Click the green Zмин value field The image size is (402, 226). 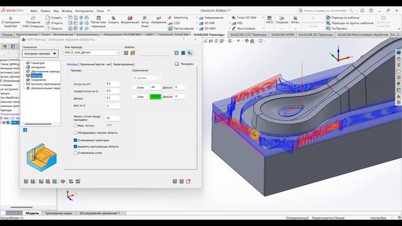(155, 97)
